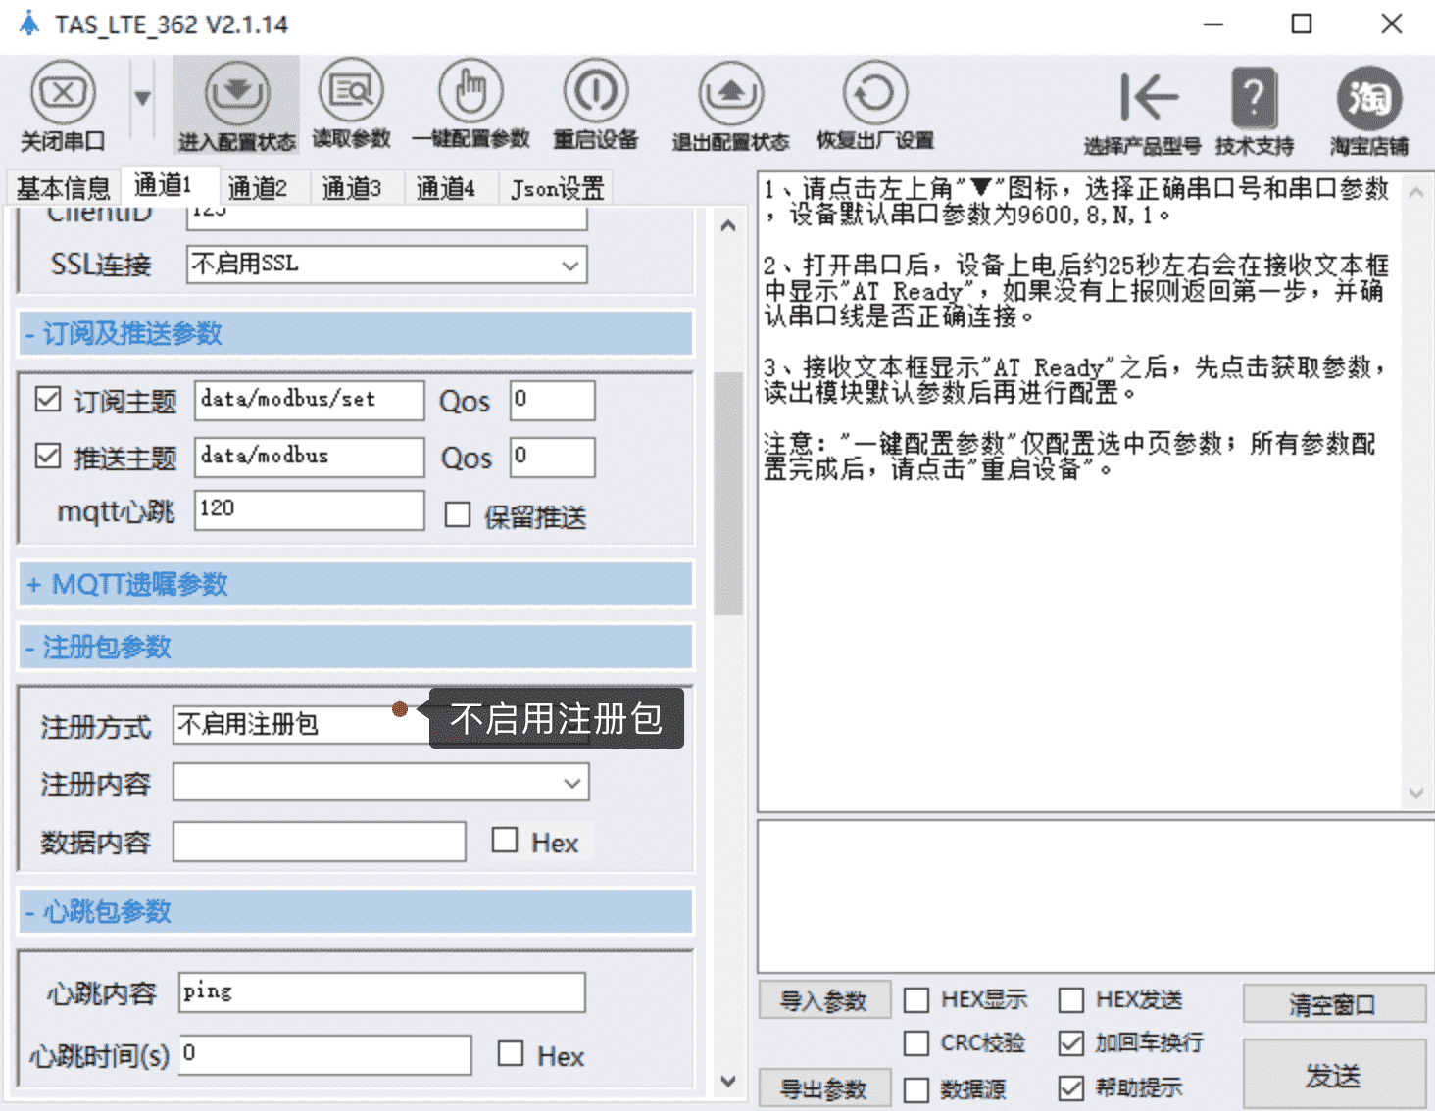Click the Qos field for 订阅主题
Screen dimensions: 1435x1111
553,400
